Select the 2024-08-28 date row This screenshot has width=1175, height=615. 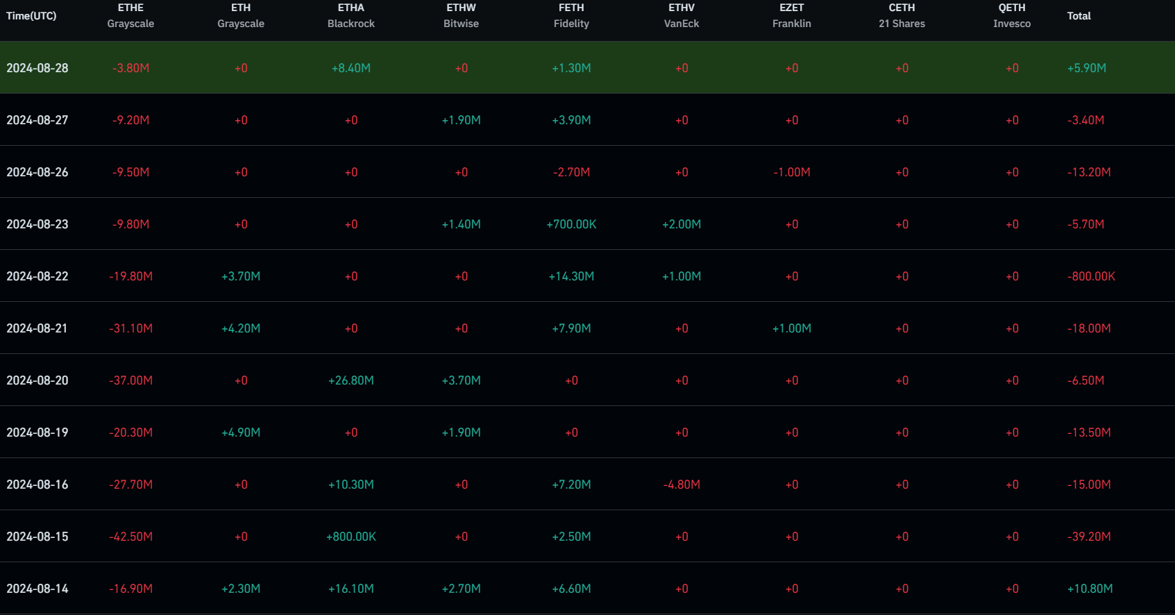tap(37, 68)
